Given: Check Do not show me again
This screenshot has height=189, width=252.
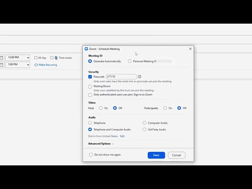Looking at the screenshot, I should pyautogui.click(x=91, y=155).
